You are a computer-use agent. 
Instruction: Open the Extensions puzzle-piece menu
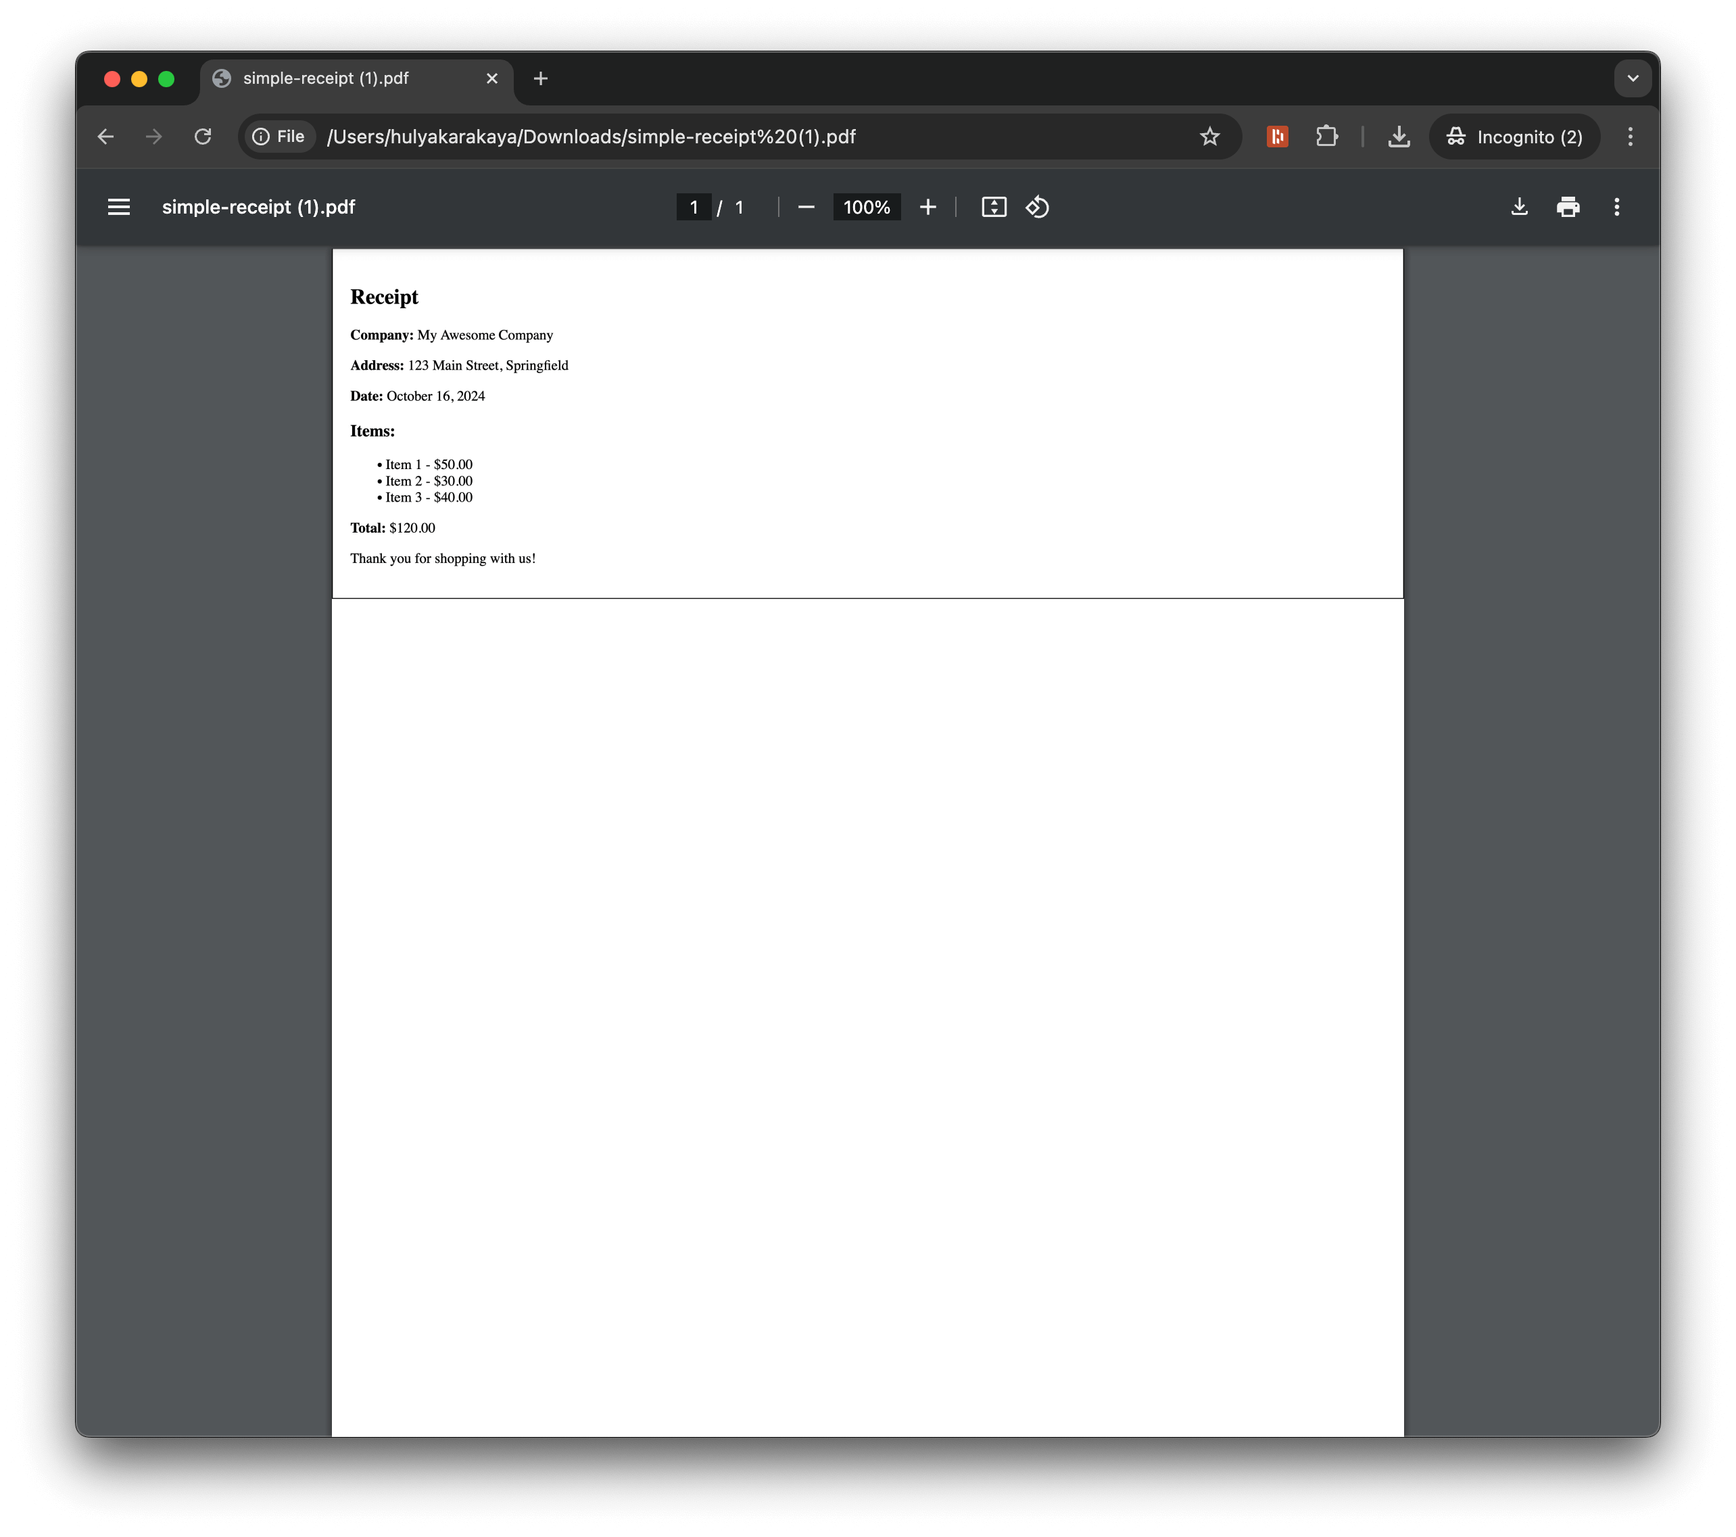(x=1328, y=136)
